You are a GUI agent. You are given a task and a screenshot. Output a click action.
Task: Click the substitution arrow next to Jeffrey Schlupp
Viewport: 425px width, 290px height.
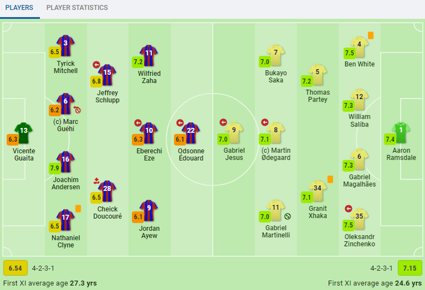[x=96, y=64]
